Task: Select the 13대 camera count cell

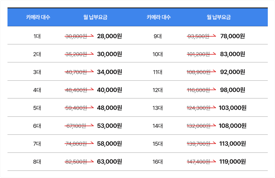Action: (x=157, y=108)
